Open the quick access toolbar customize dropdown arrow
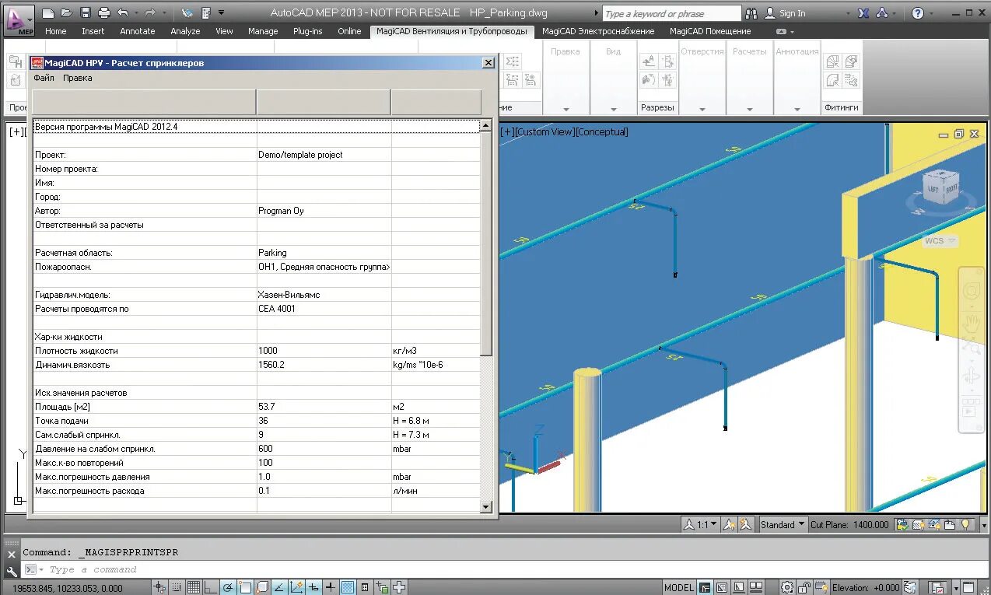Viewport: 991px width, 595px height. point(222,13)
